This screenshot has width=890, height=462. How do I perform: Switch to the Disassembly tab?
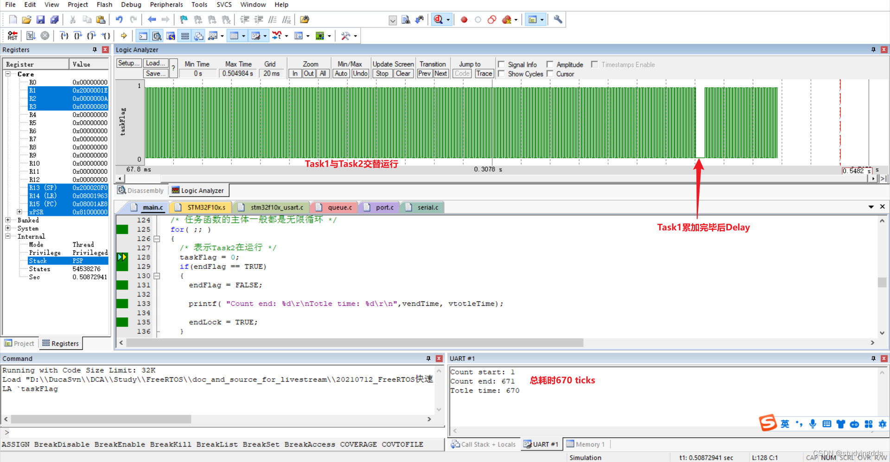click(141, 190)
